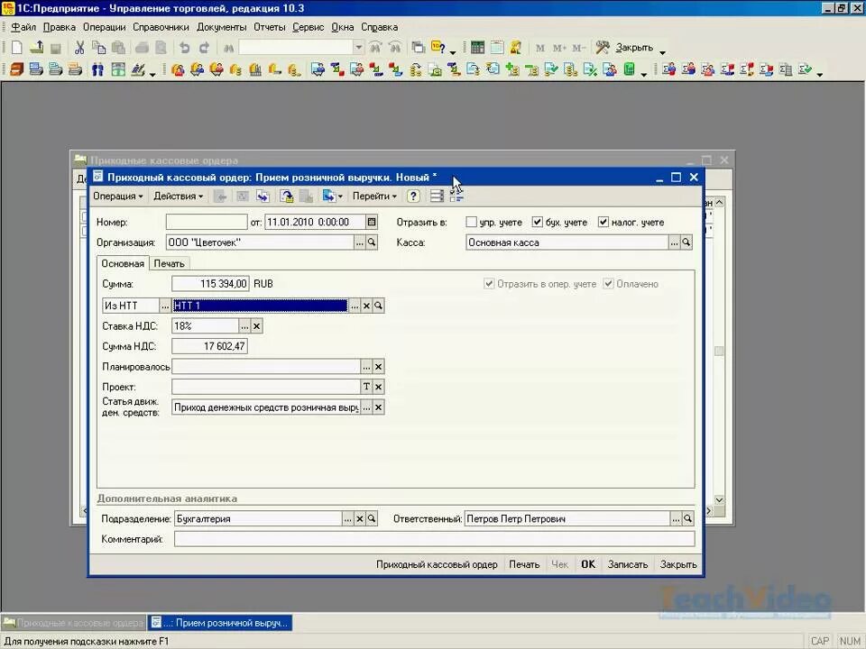Click ellipsis selector for Касса field
Viewport: 866px width, 649px height.
[674, 242]
